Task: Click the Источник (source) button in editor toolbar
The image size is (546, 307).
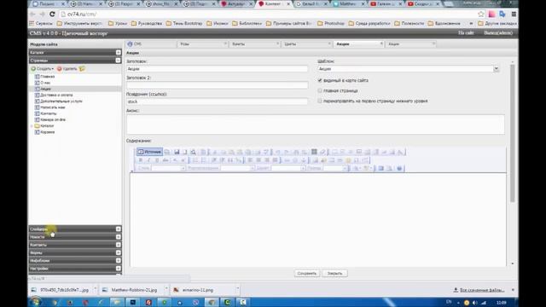Action: [149, 152]
